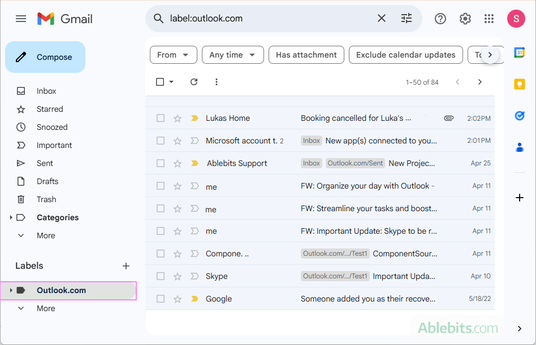
Task: Open the Trash folder
Action: click(46, 200)
